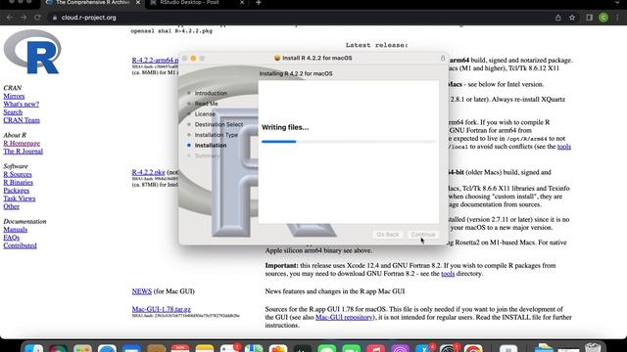The width and height of the screenshot is (627, 352).
Task: Open the Search link in the CRAN sidebar
Action: (x=13, y=112)
